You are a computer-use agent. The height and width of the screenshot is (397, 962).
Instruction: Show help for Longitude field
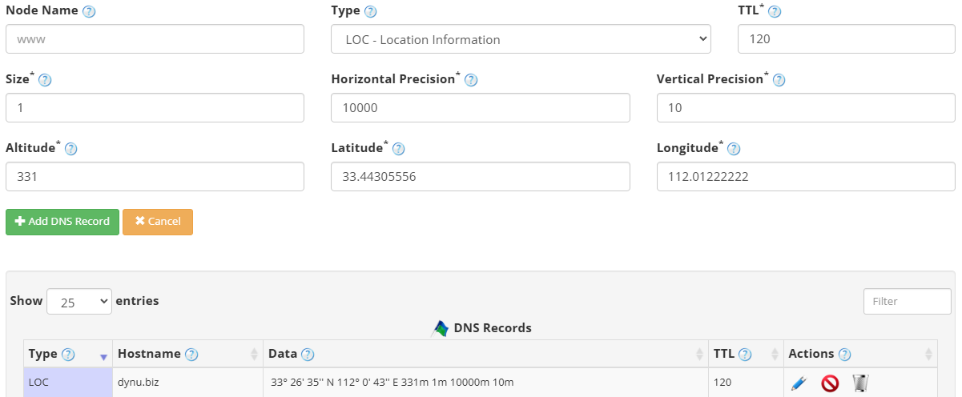click(x=733, y=149)
